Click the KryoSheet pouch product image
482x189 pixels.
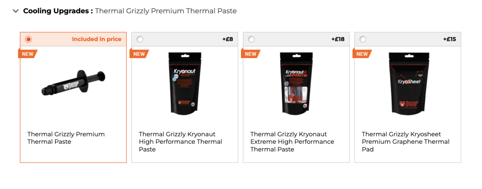click(408, 83)
